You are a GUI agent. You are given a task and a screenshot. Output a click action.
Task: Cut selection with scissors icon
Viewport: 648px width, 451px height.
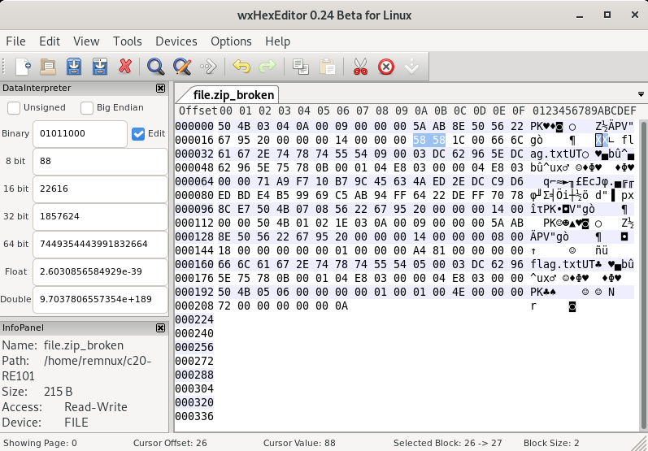[360, 67]
